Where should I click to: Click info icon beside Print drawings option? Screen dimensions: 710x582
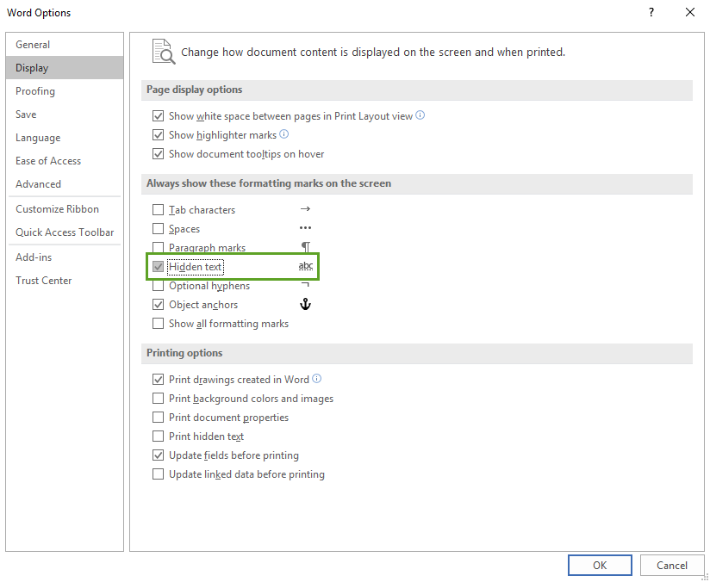click(317, 379)
